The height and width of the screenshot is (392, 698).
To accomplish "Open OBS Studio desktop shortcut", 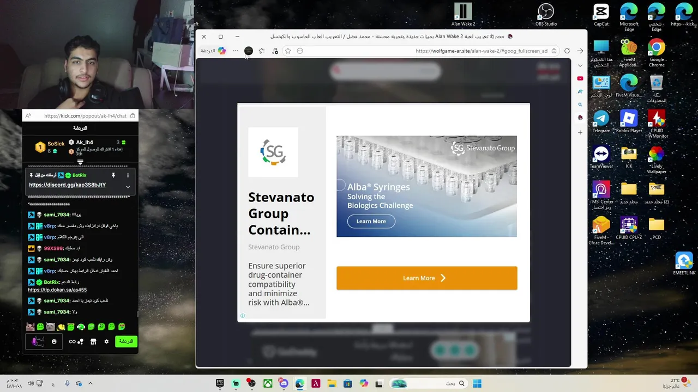I will 546,15.
